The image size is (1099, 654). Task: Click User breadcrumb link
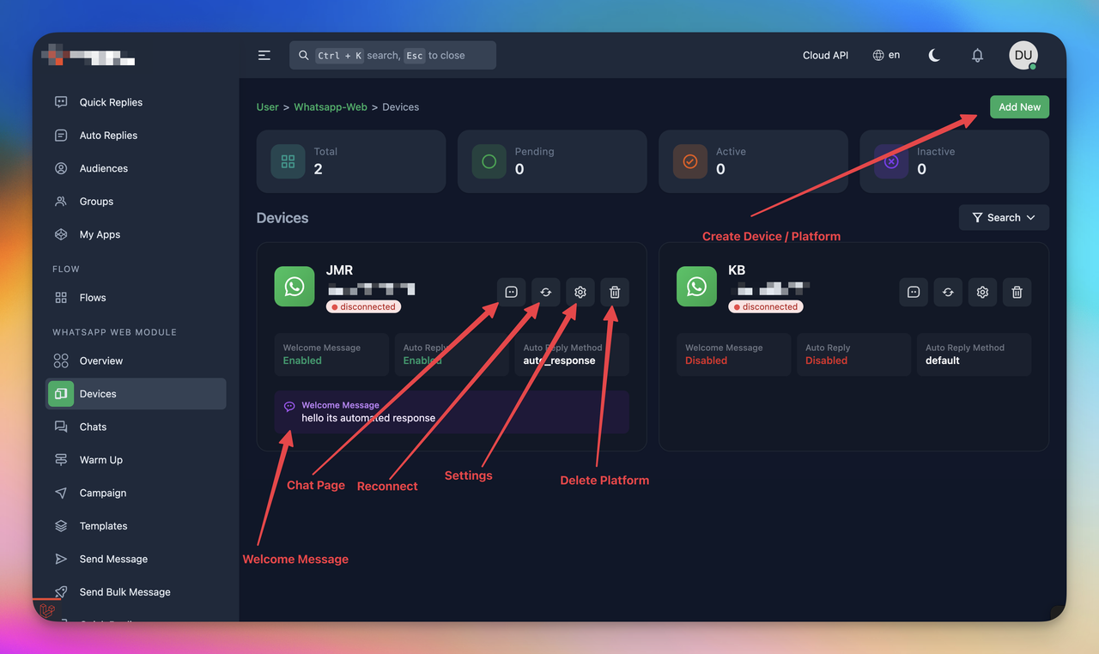(x=267, y=107)
